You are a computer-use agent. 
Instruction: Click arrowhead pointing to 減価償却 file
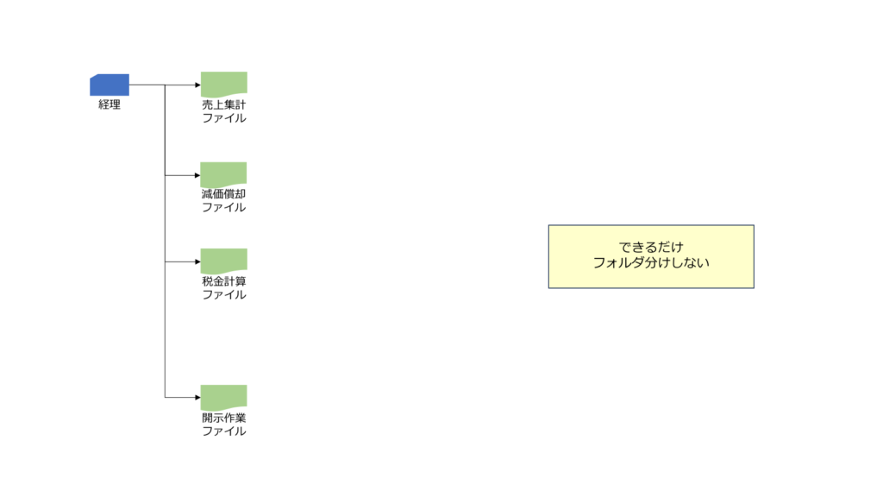click(197, 175)
